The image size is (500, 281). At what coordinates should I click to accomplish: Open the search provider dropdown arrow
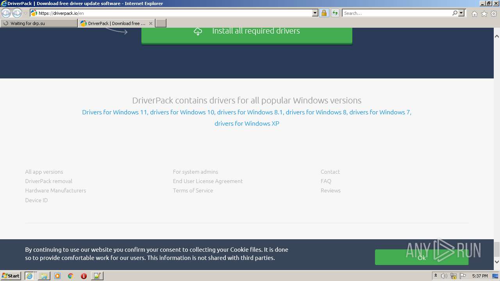coord(461,13)
